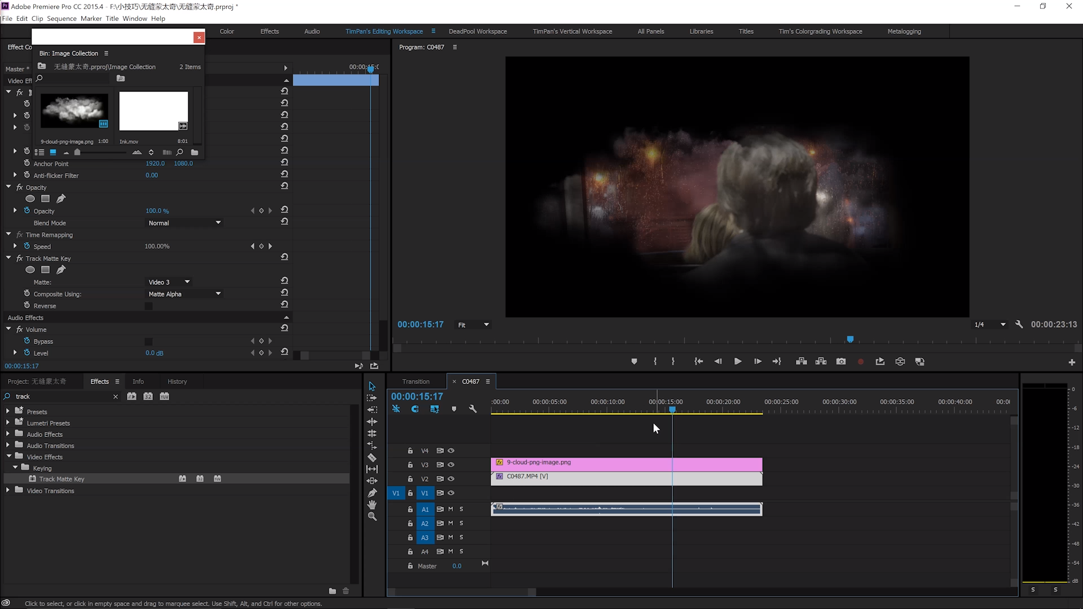The width and height of the screenshot is (1083, 609).
Task: Click the effects search field
Action: 64,396
